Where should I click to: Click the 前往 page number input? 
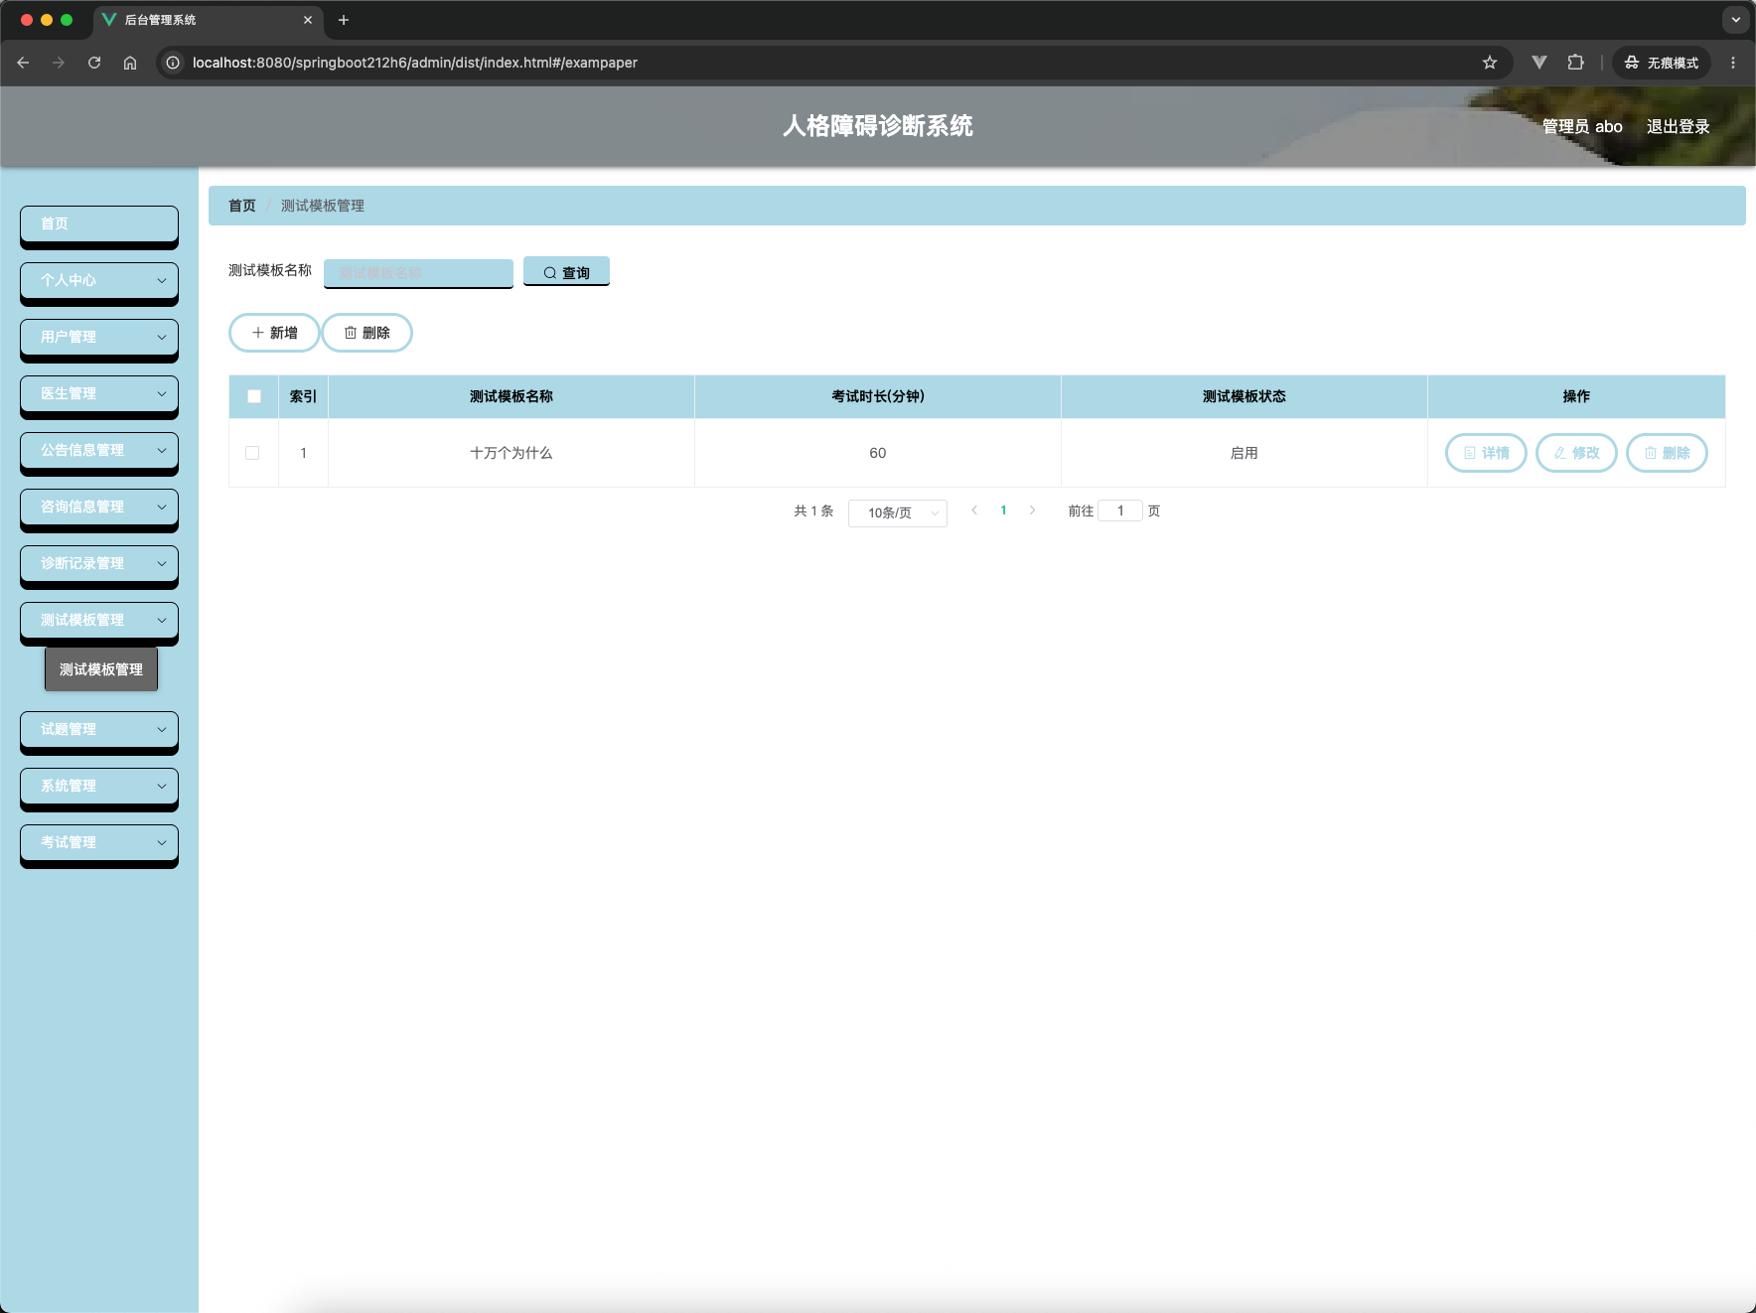(x=1120, y=511)
